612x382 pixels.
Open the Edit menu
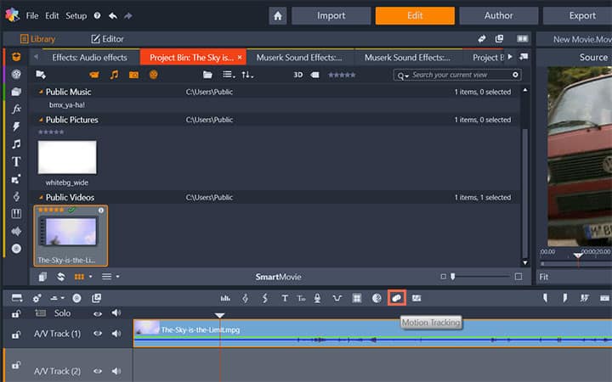click(x=52, y=15)
